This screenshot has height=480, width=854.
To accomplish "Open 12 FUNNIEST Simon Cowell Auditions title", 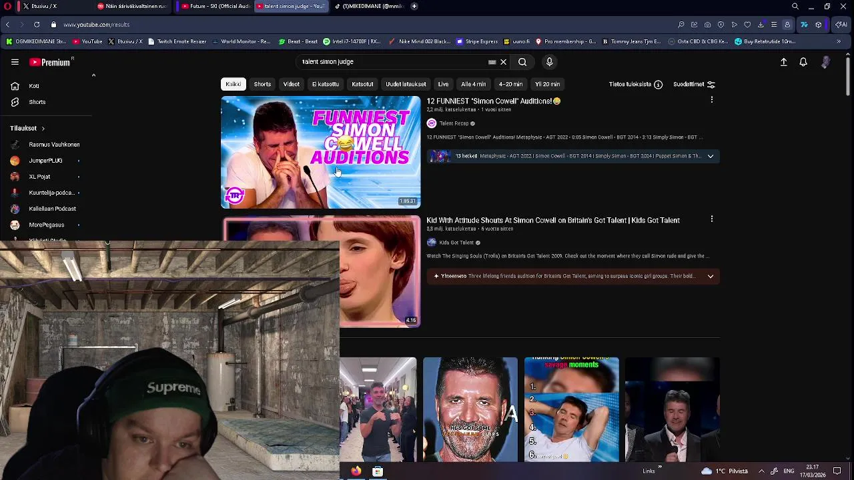I will pyautogui.click(x=494, y=101).
